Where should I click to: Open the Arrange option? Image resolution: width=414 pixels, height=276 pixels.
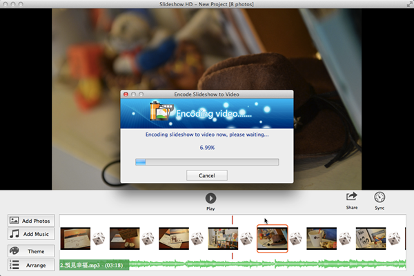pos(31,265)
